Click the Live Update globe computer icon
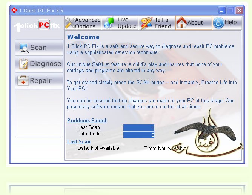This screenshot has width=252, height=195. click(x=109, y=23)
